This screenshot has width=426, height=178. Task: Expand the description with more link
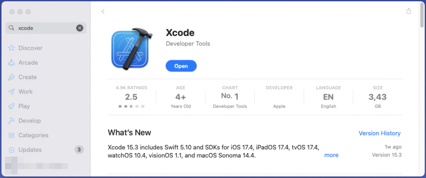click(x=331, y=155)
